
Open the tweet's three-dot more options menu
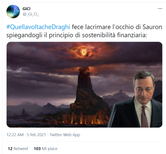(x=160, y=9)
